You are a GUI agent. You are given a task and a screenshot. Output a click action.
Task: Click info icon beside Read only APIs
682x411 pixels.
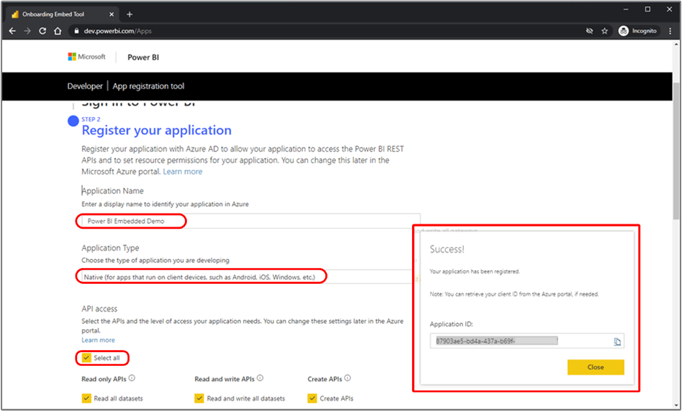(x=132, y=378)
